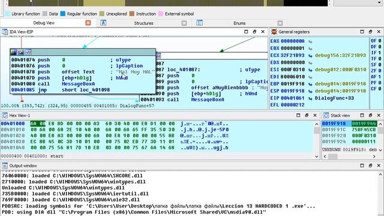Click the IDA View-EIP panel icon
Image resolution: width=384 pixels, height=216 pixels.
pos(5,32)
